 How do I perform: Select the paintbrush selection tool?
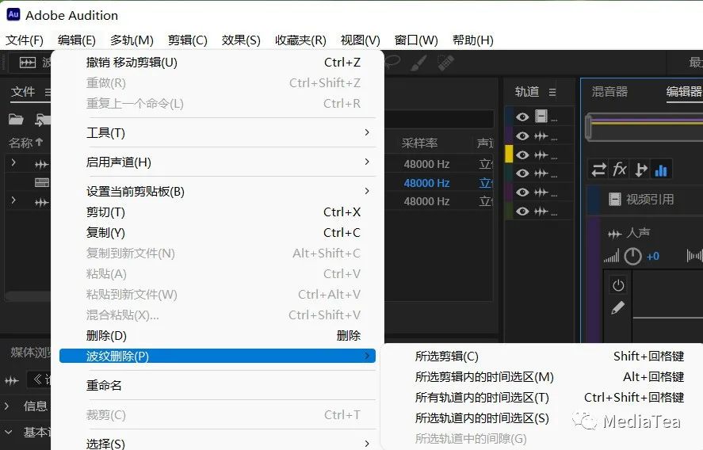[418, 63]
